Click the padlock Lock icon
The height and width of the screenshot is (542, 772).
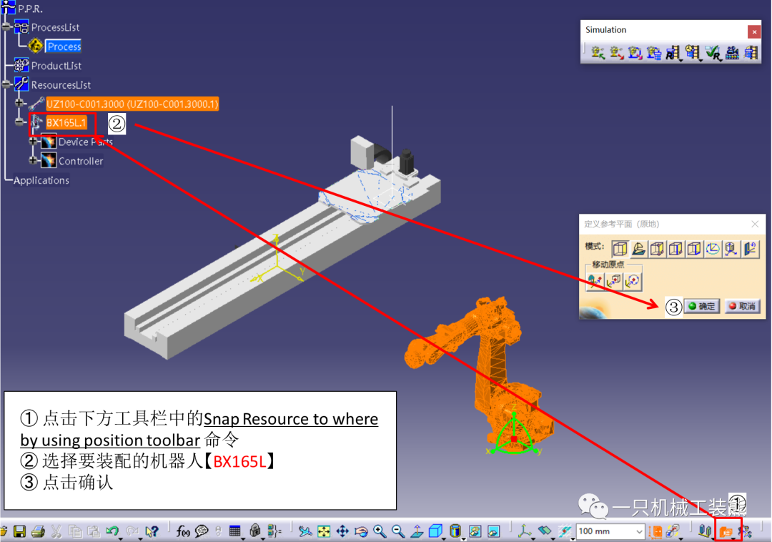point(254,530)
